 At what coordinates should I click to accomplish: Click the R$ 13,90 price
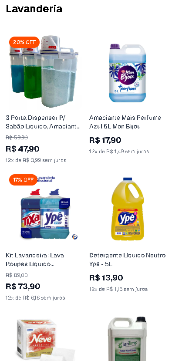[106, 278]
